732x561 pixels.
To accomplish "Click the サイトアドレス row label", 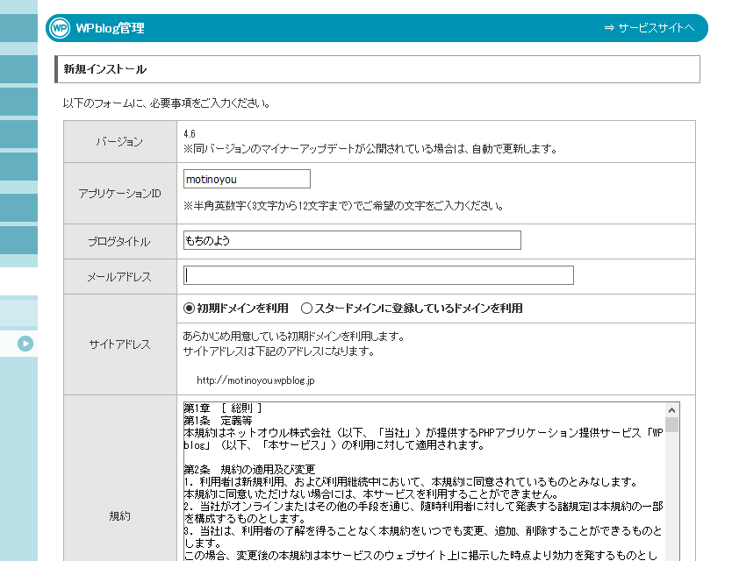I will pos(119,344).
